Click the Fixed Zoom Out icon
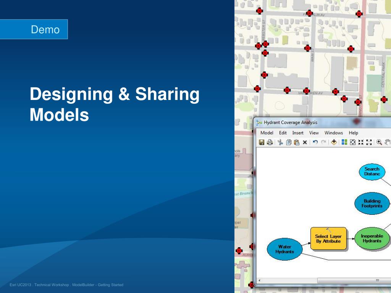Viewport: 391px width, 293px height. 369,142
